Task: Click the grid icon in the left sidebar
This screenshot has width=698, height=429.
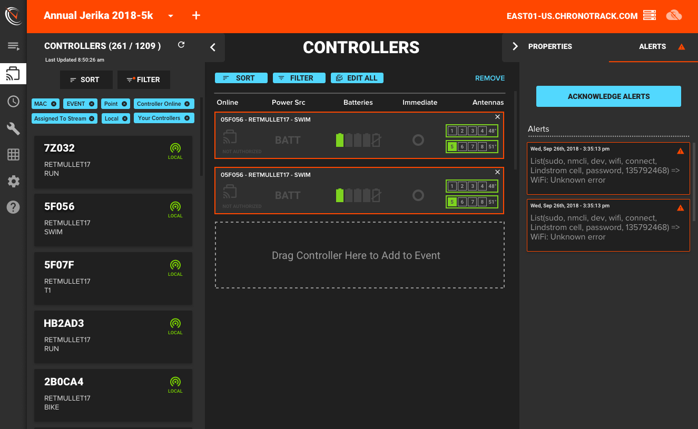Action: 13,154
